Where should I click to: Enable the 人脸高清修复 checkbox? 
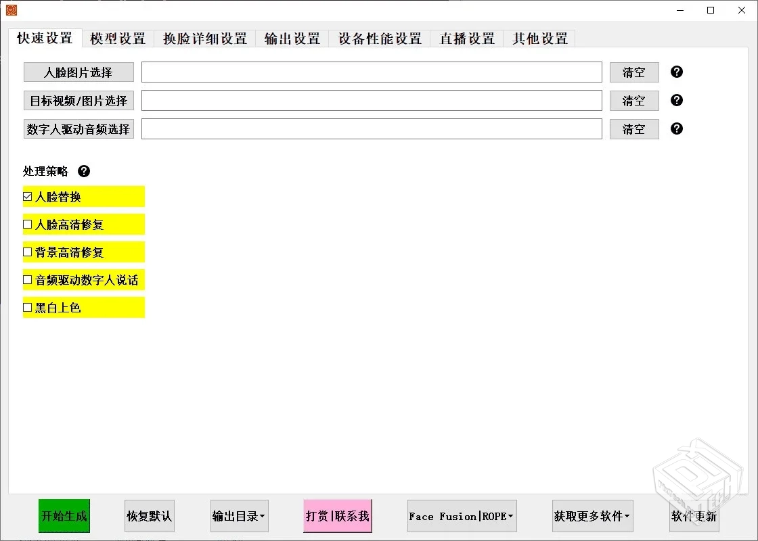tap(27, 223)
